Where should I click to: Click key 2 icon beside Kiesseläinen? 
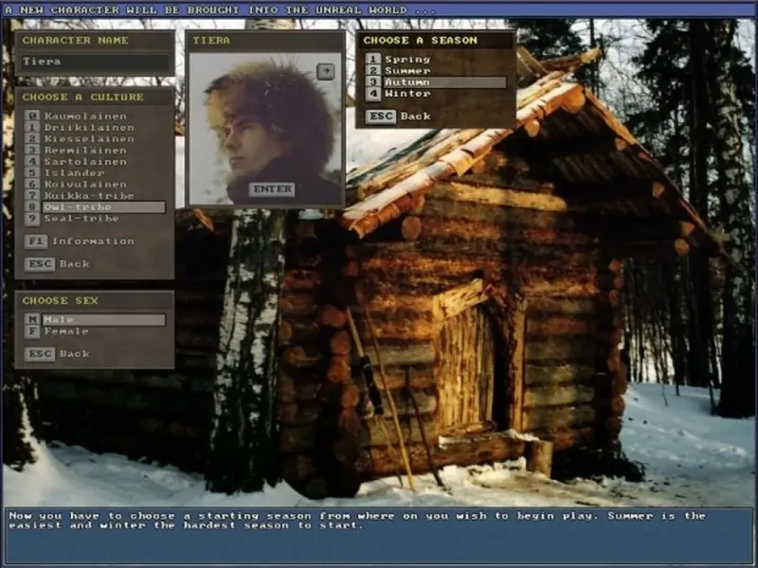[x=32, y=138]
